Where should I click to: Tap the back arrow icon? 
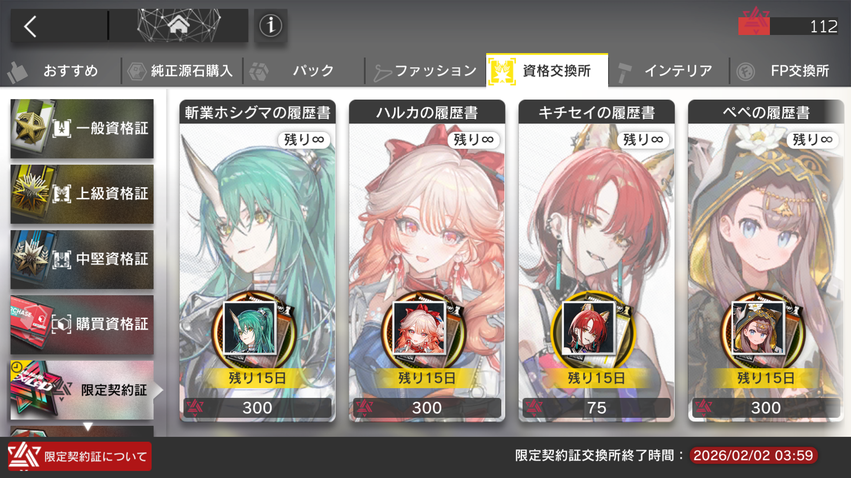point(30,27)
